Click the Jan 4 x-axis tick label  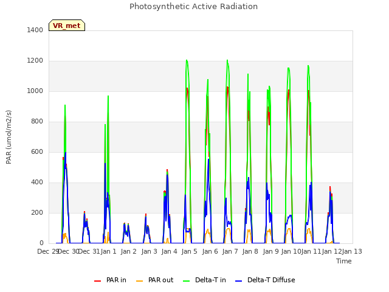point(169,251)
